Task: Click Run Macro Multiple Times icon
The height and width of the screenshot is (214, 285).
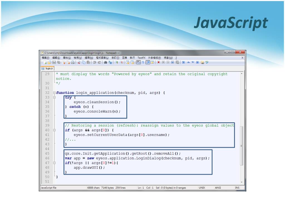Action: tap(173, 62)
